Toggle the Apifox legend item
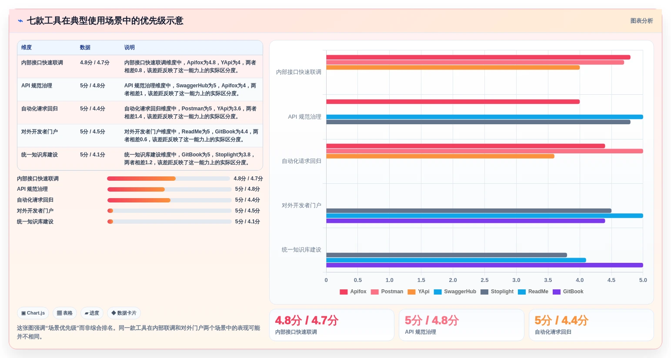This screenshot has height=358, width=671. [353, 292]
